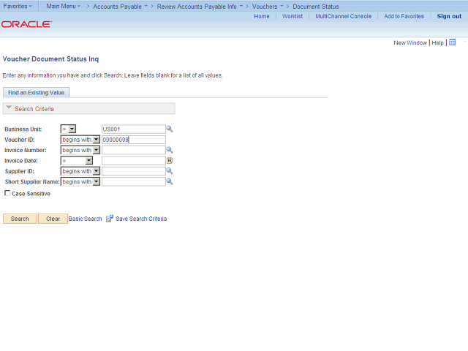
Task: Click the page layout icon beside Help
Action: [453, 42]
